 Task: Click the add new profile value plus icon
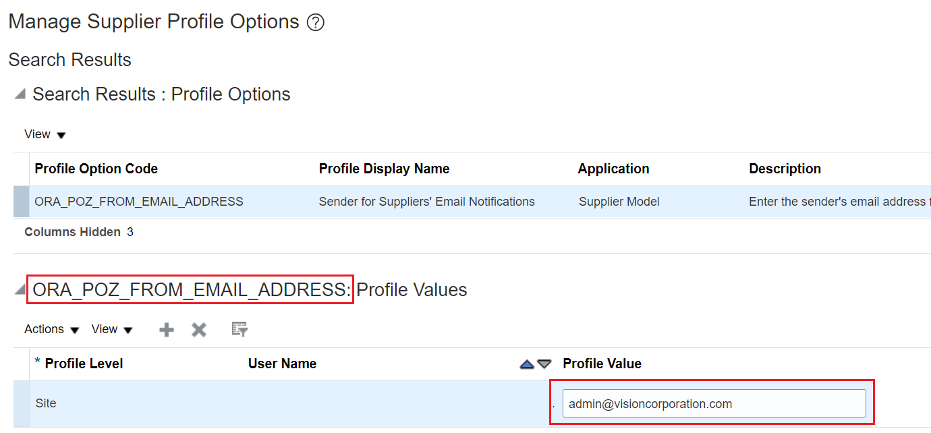click(166, 329)
